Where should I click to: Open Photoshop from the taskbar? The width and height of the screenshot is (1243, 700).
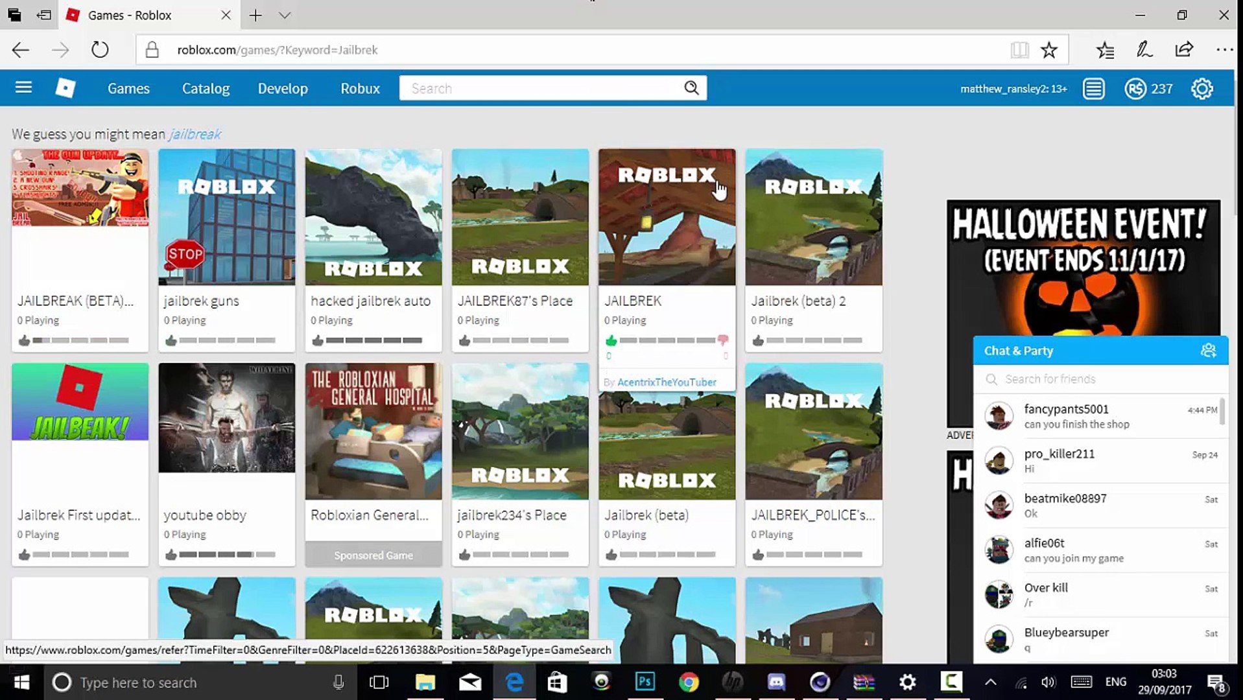click(x=645, y=682)
